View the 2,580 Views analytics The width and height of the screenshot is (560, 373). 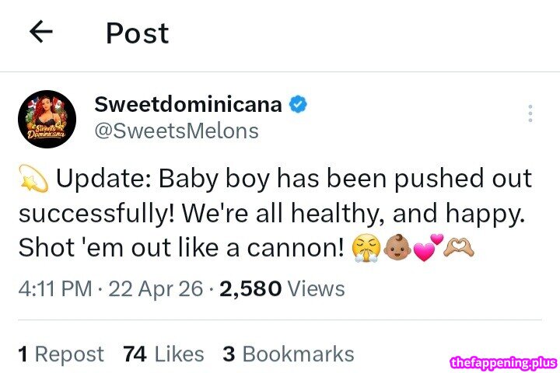tap(282, 289)
